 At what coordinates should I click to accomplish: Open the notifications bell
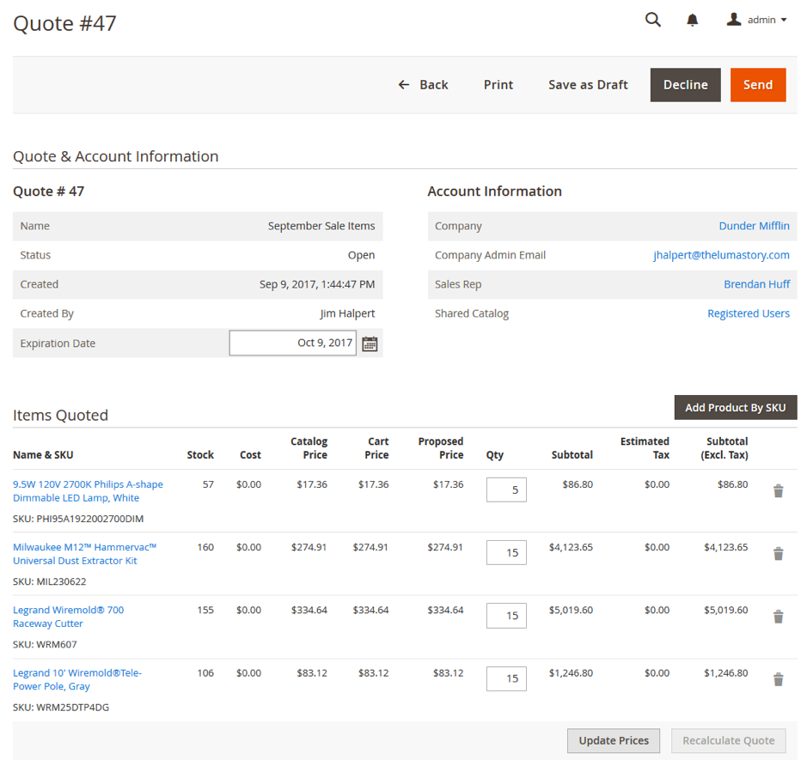point(693,20)
